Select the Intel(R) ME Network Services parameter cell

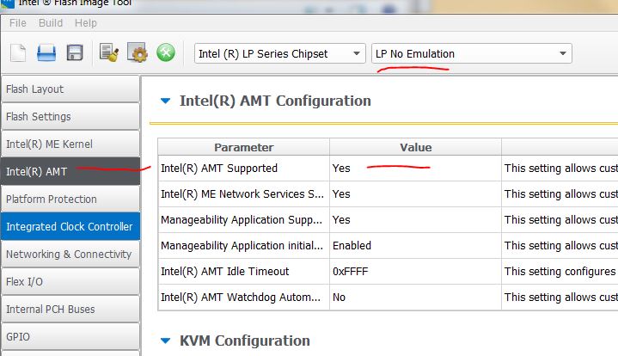(243, 194)
